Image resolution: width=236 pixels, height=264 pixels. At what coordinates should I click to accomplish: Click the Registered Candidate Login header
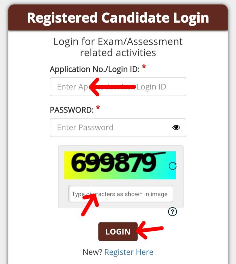(x=118, y=18)
